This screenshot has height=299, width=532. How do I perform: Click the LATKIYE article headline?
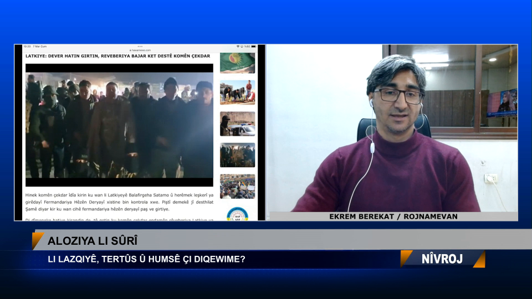pyautogui.click(x=117, y=56)
